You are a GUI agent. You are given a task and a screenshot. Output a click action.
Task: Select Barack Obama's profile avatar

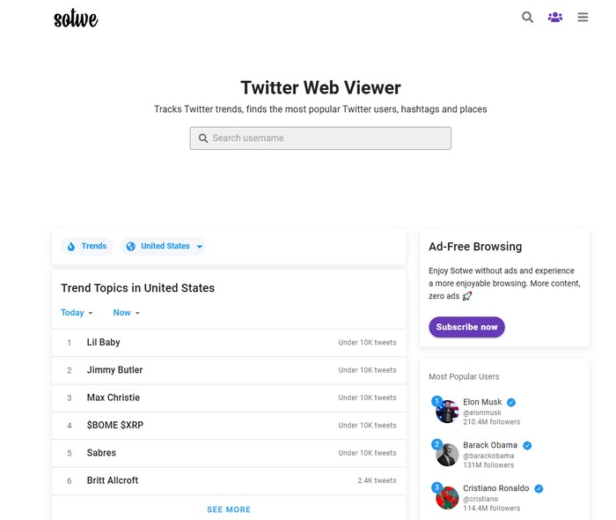point(447,455)
